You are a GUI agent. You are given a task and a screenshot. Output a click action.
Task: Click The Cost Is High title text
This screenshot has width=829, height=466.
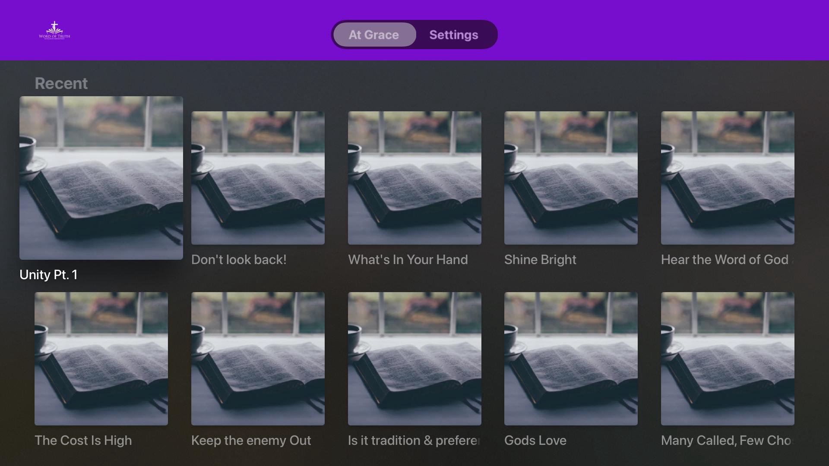coord(83,441)
